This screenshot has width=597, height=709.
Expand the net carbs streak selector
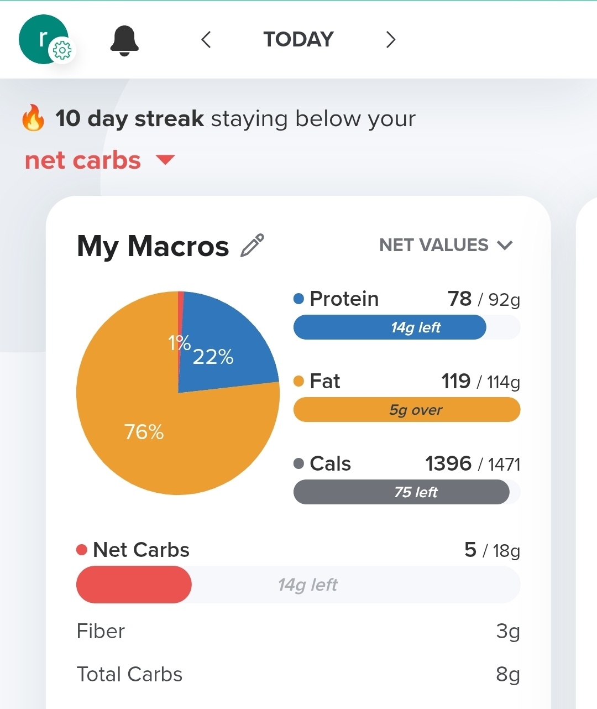click(83, 160)
